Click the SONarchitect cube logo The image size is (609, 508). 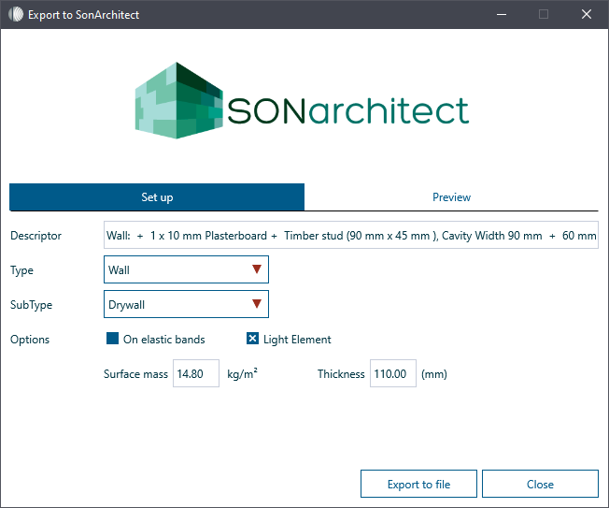pyautogui.click(x=178, y=100)
